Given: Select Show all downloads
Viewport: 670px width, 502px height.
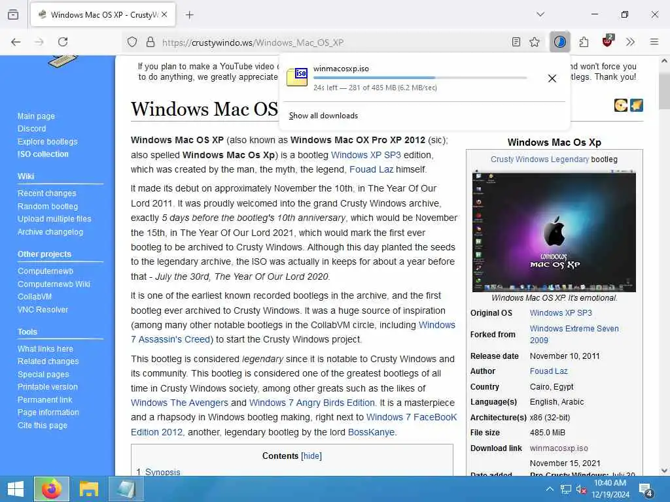Looking at the screenshot, I should click(x=323, y=116).
